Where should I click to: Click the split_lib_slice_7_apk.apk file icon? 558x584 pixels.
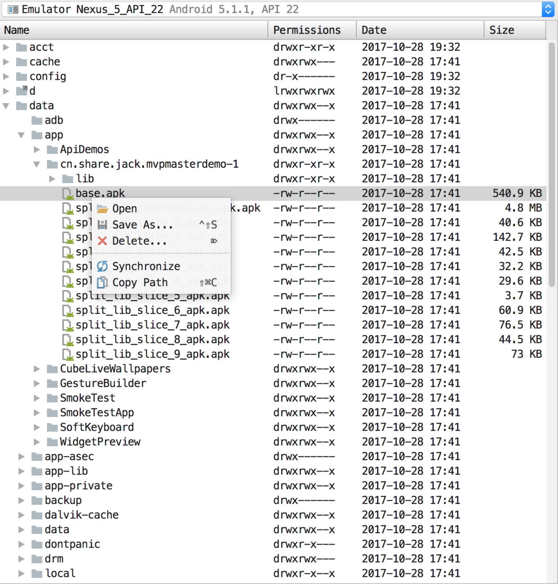point(67,325)
